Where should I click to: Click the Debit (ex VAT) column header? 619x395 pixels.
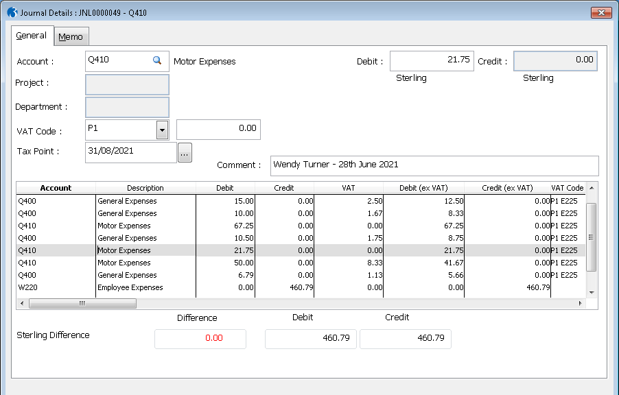[x=423, y=188]
